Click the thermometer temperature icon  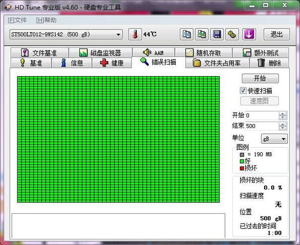(135, 34)
